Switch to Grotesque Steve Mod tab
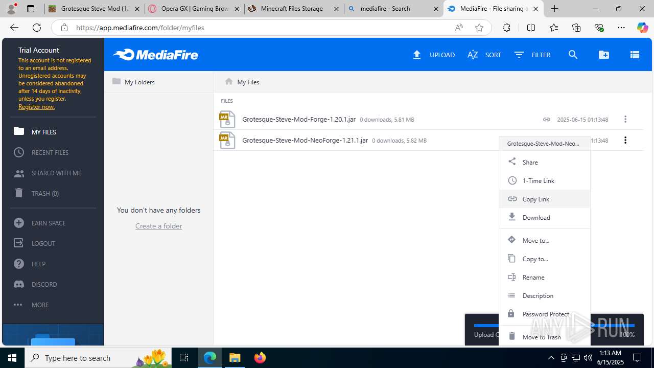This screenshot has width=654, height=368. click(x=94, y=9)
